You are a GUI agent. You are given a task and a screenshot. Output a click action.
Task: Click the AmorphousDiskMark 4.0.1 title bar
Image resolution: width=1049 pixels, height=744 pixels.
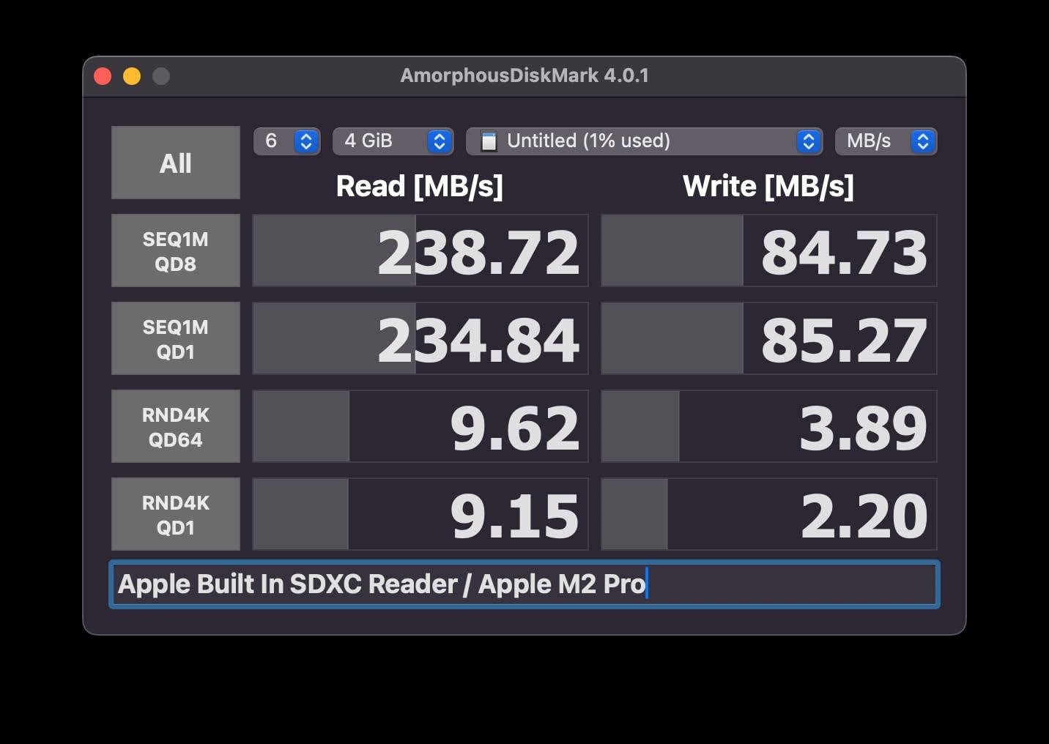(x=524, y=76)
